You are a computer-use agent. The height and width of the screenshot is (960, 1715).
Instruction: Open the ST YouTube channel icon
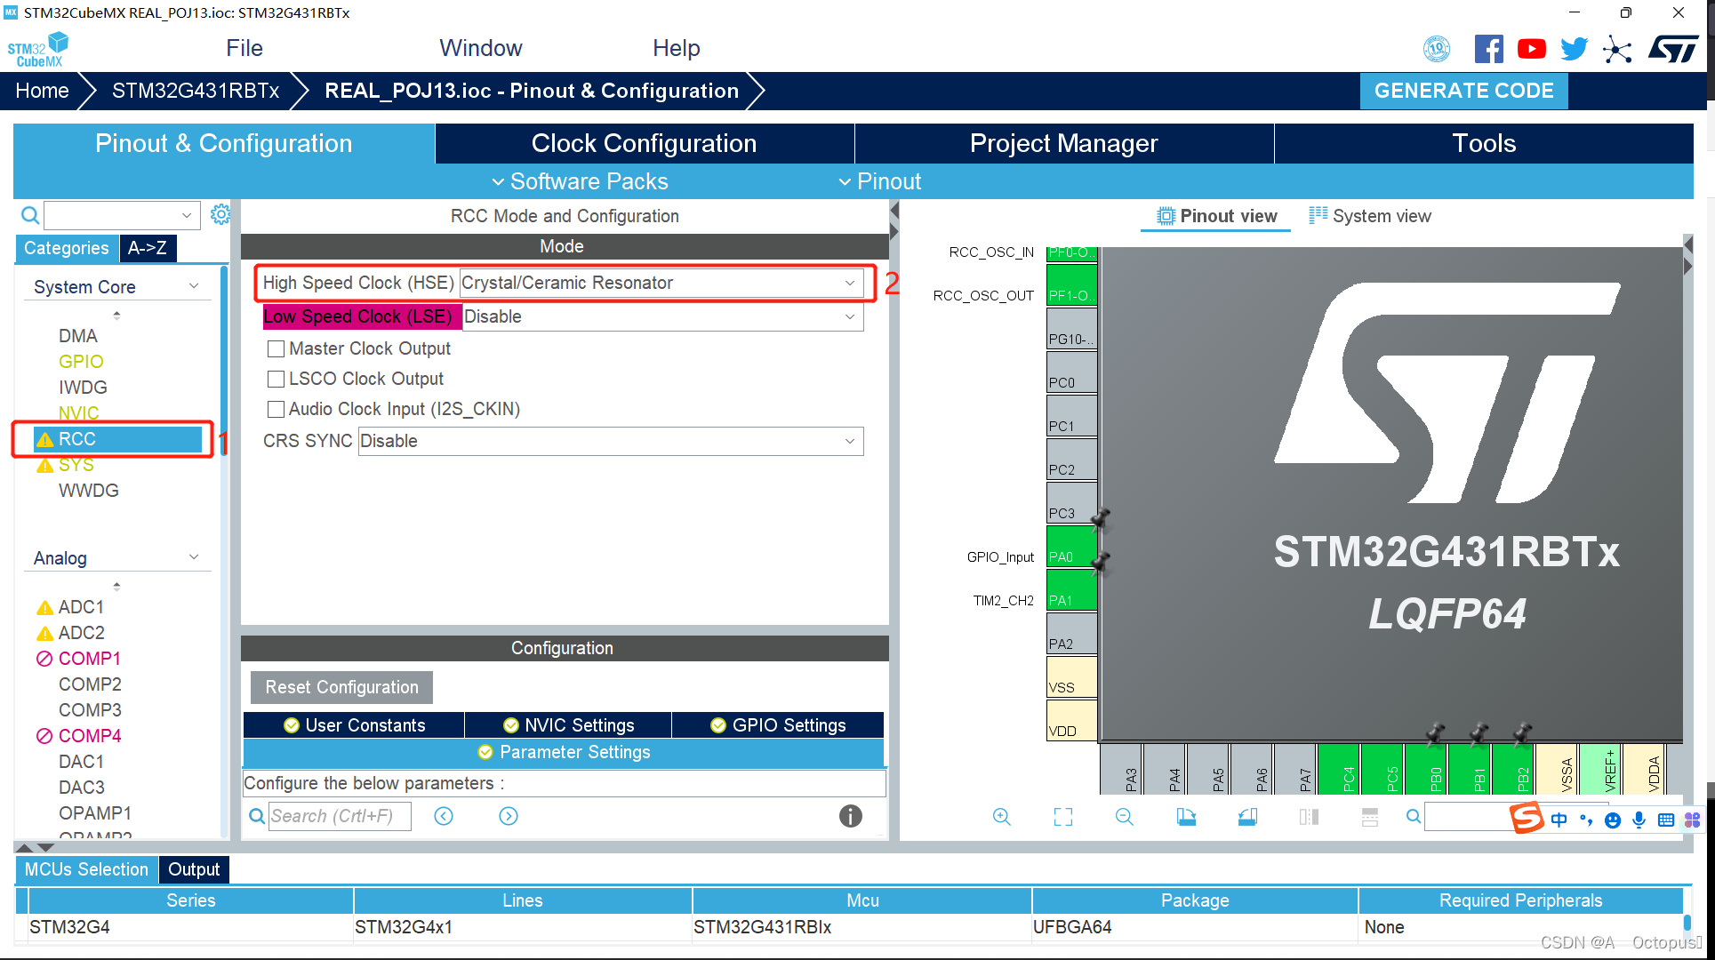(x=1531, y=49)
